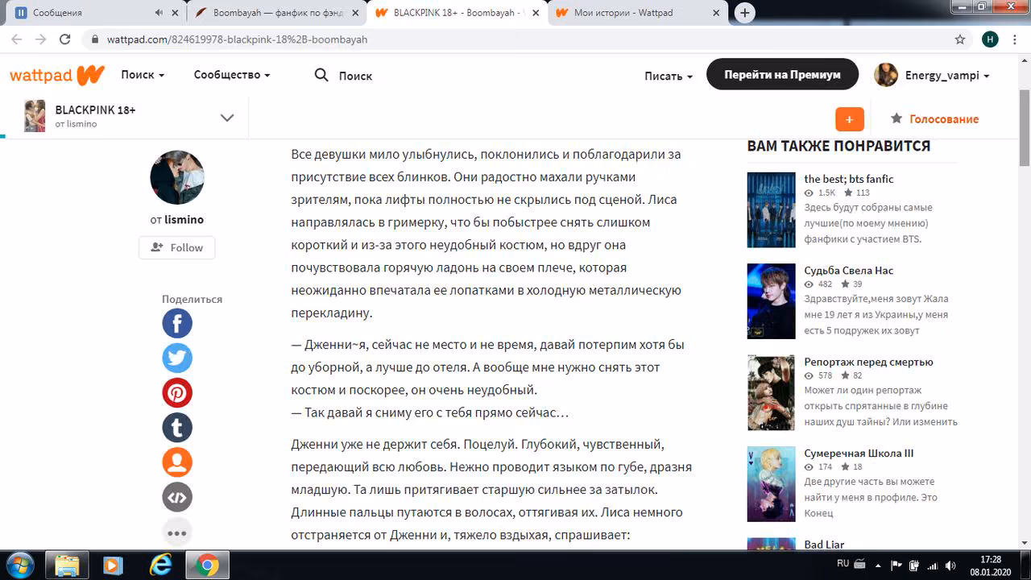Open Bad Liar story link
Screen dimensions: 1031x580
[824, 545]
